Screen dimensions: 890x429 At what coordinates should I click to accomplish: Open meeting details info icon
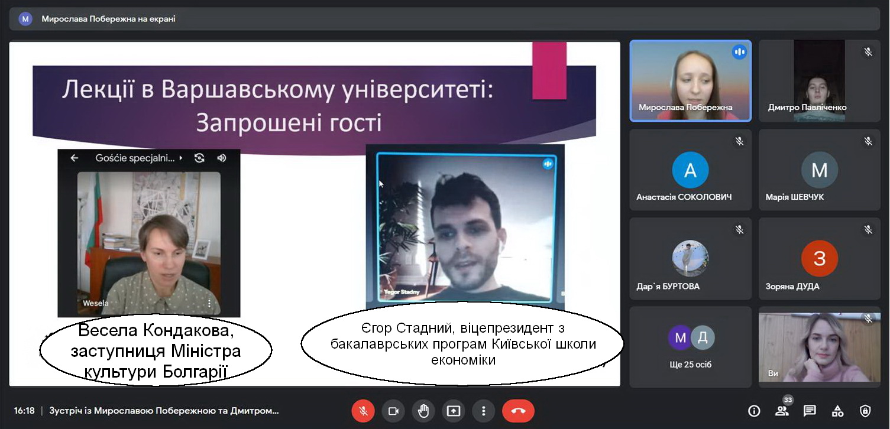pyautogui.click(x=754, y=411)
